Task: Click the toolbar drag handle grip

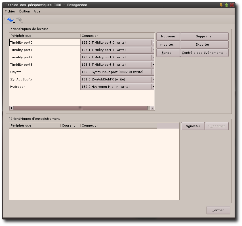Action: pyautogui.click(x=5, y=20)
